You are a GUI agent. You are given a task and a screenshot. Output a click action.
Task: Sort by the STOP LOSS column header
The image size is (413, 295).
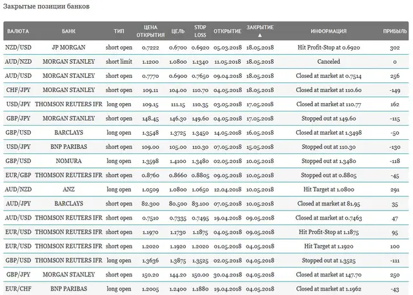pos(200,32)
